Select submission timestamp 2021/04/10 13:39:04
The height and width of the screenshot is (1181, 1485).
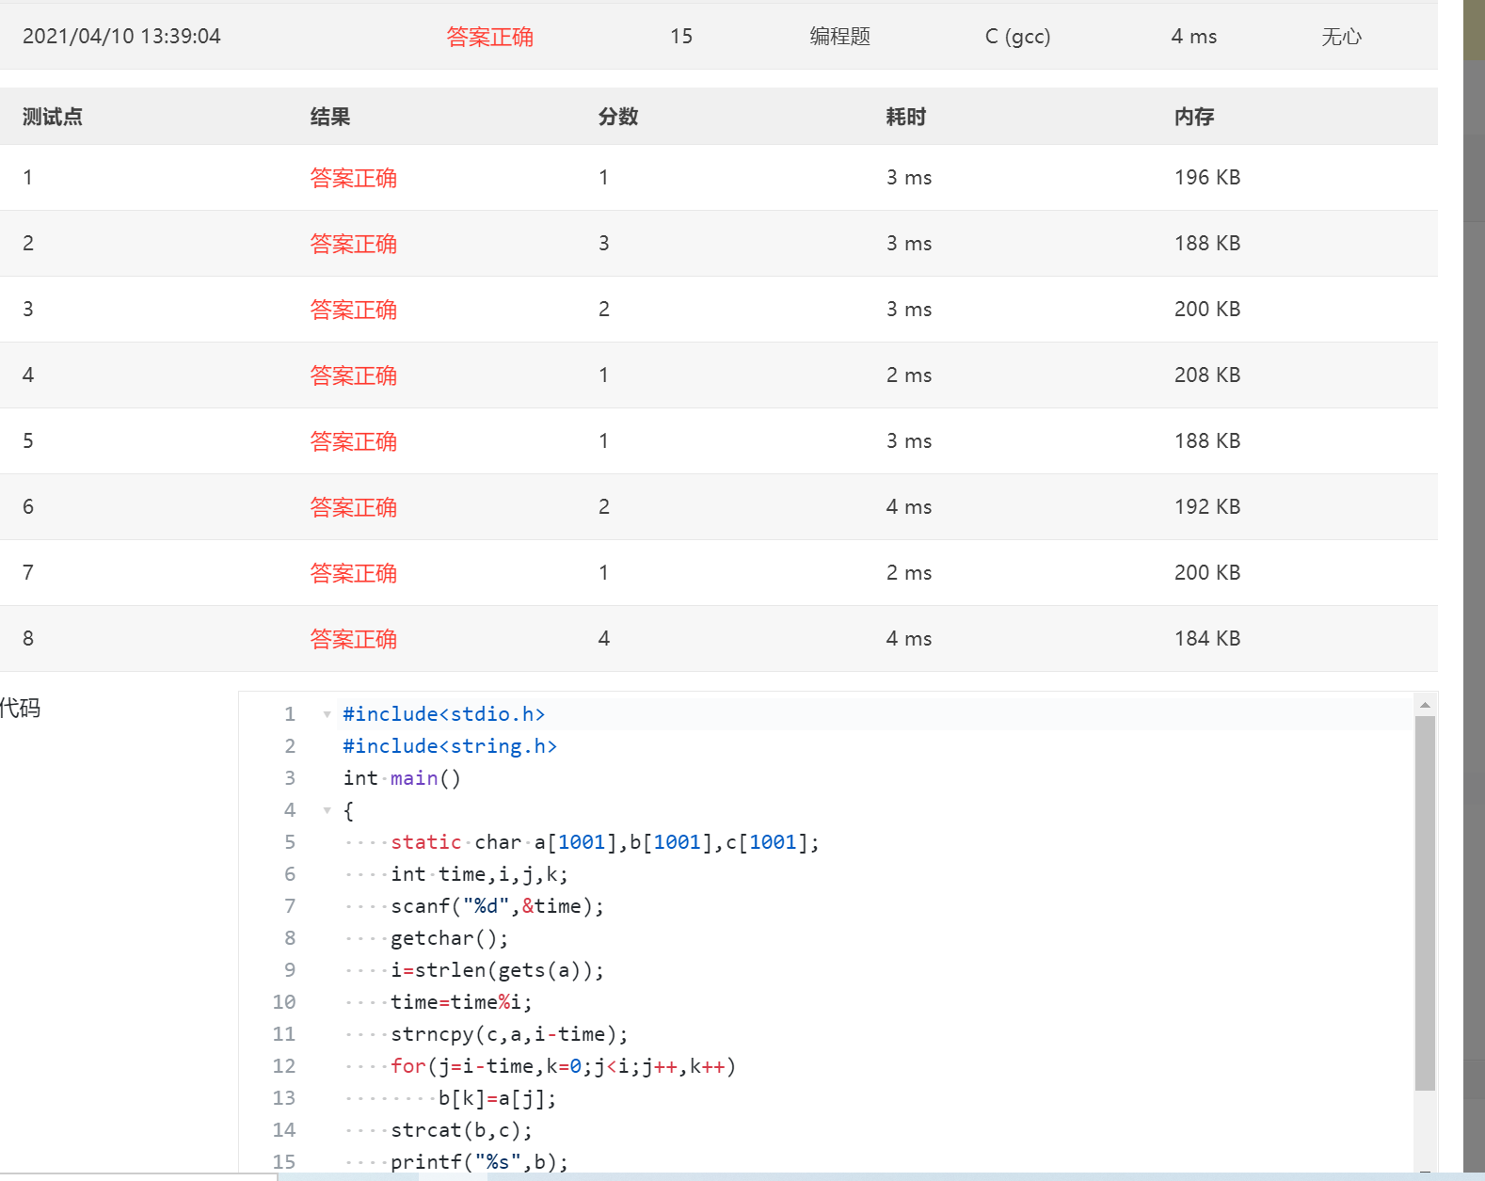coord(121,37)
